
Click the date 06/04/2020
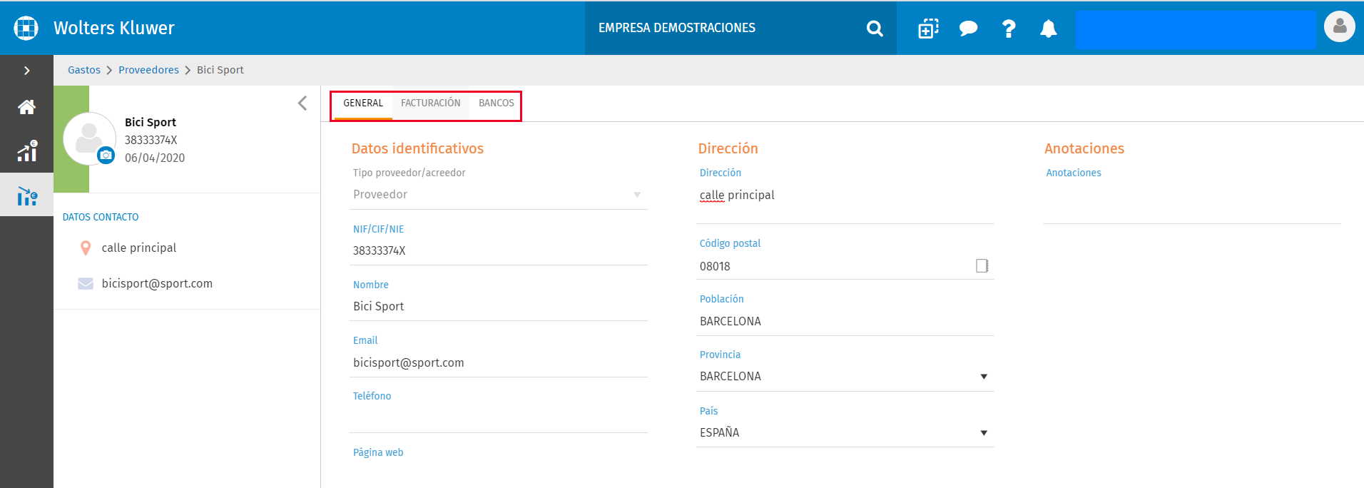click(155, 158)
